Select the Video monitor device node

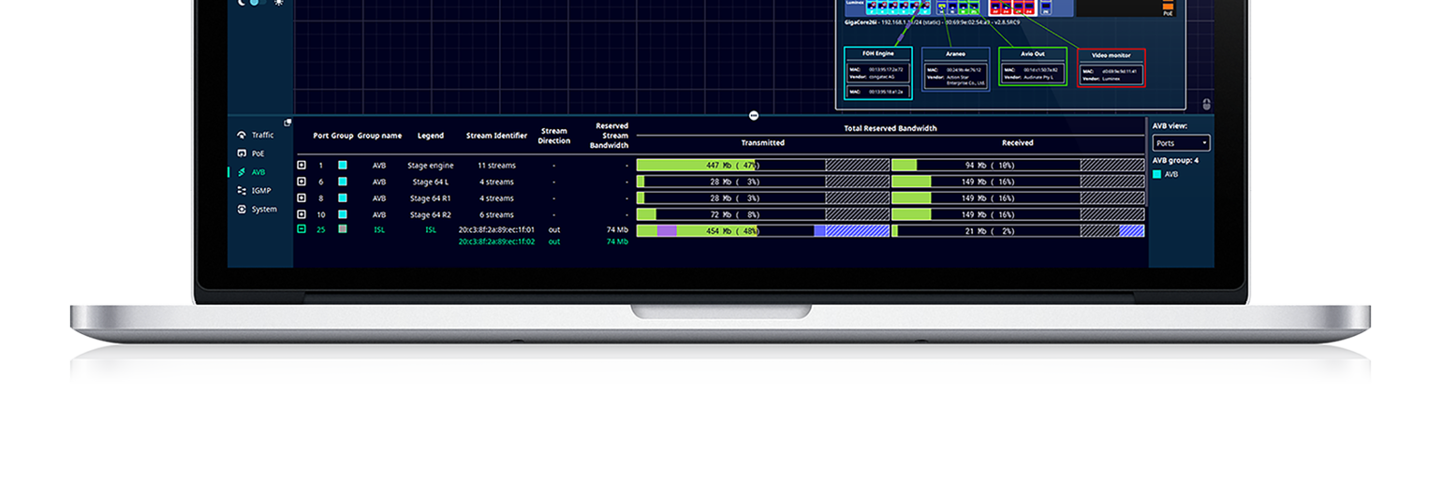coord(1111,67)
